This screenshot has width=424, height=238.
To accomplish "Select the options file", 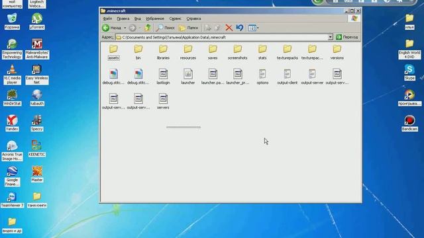I will click(x=262, y=77).
